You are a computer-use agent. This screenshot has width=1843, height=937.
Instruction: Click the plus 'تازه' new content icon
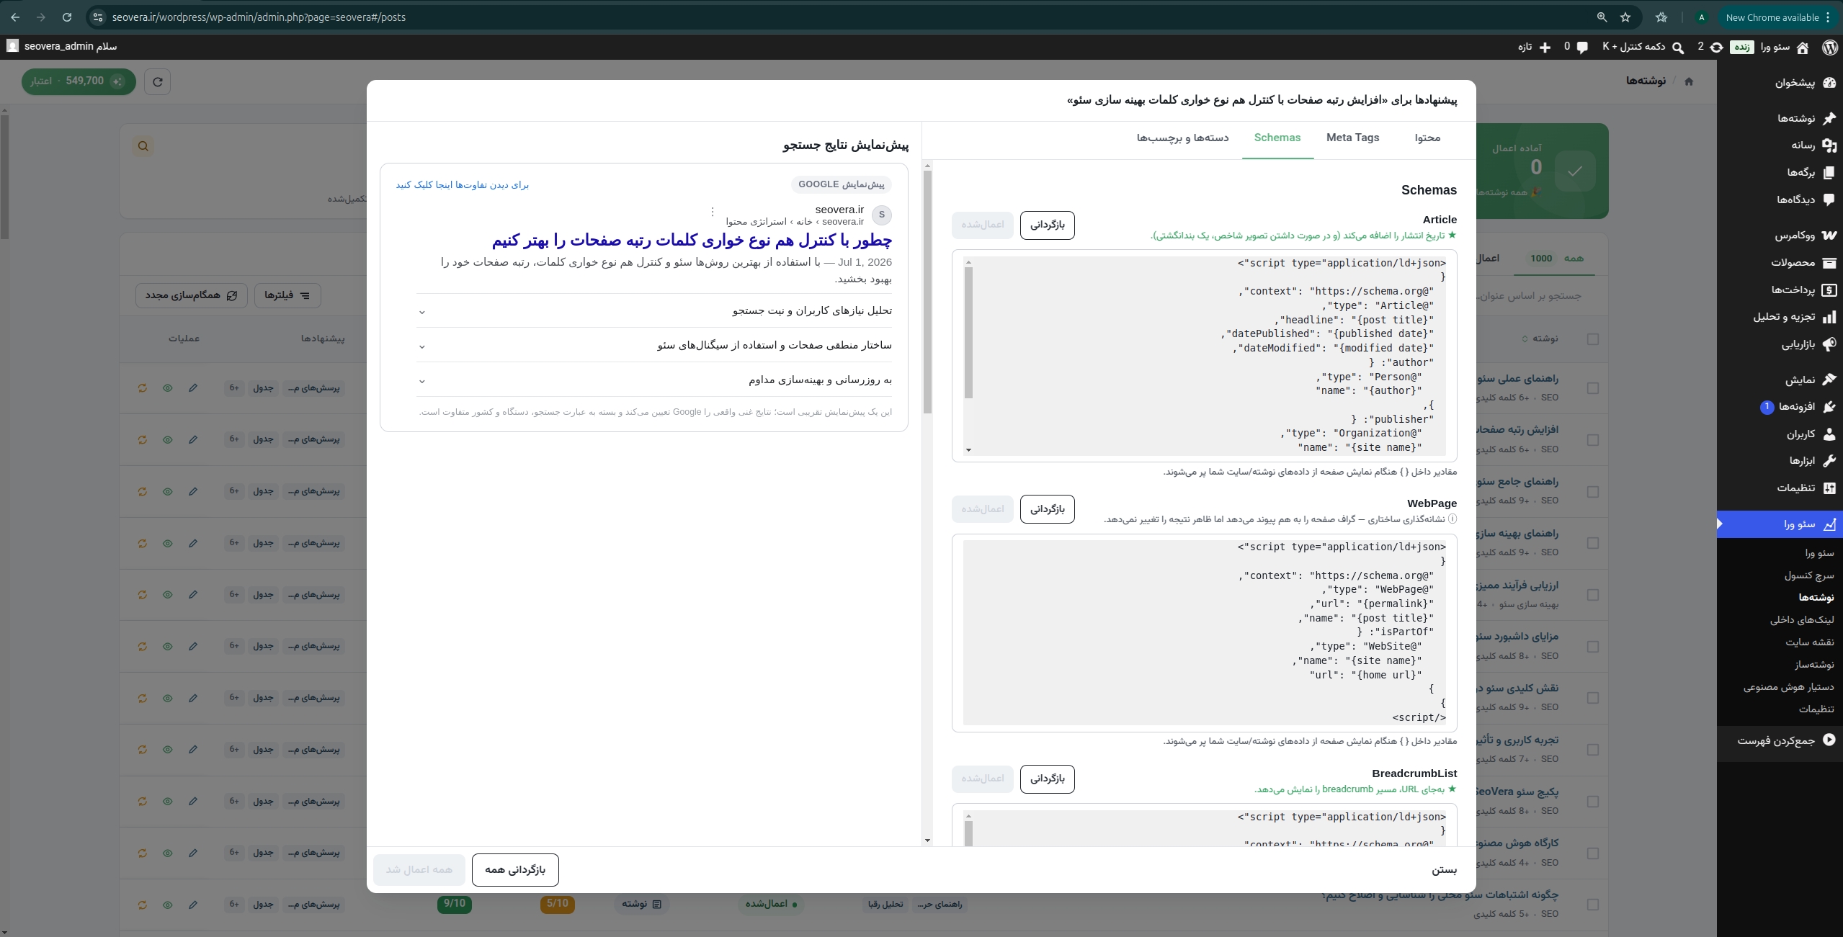tap(1545, 47)
